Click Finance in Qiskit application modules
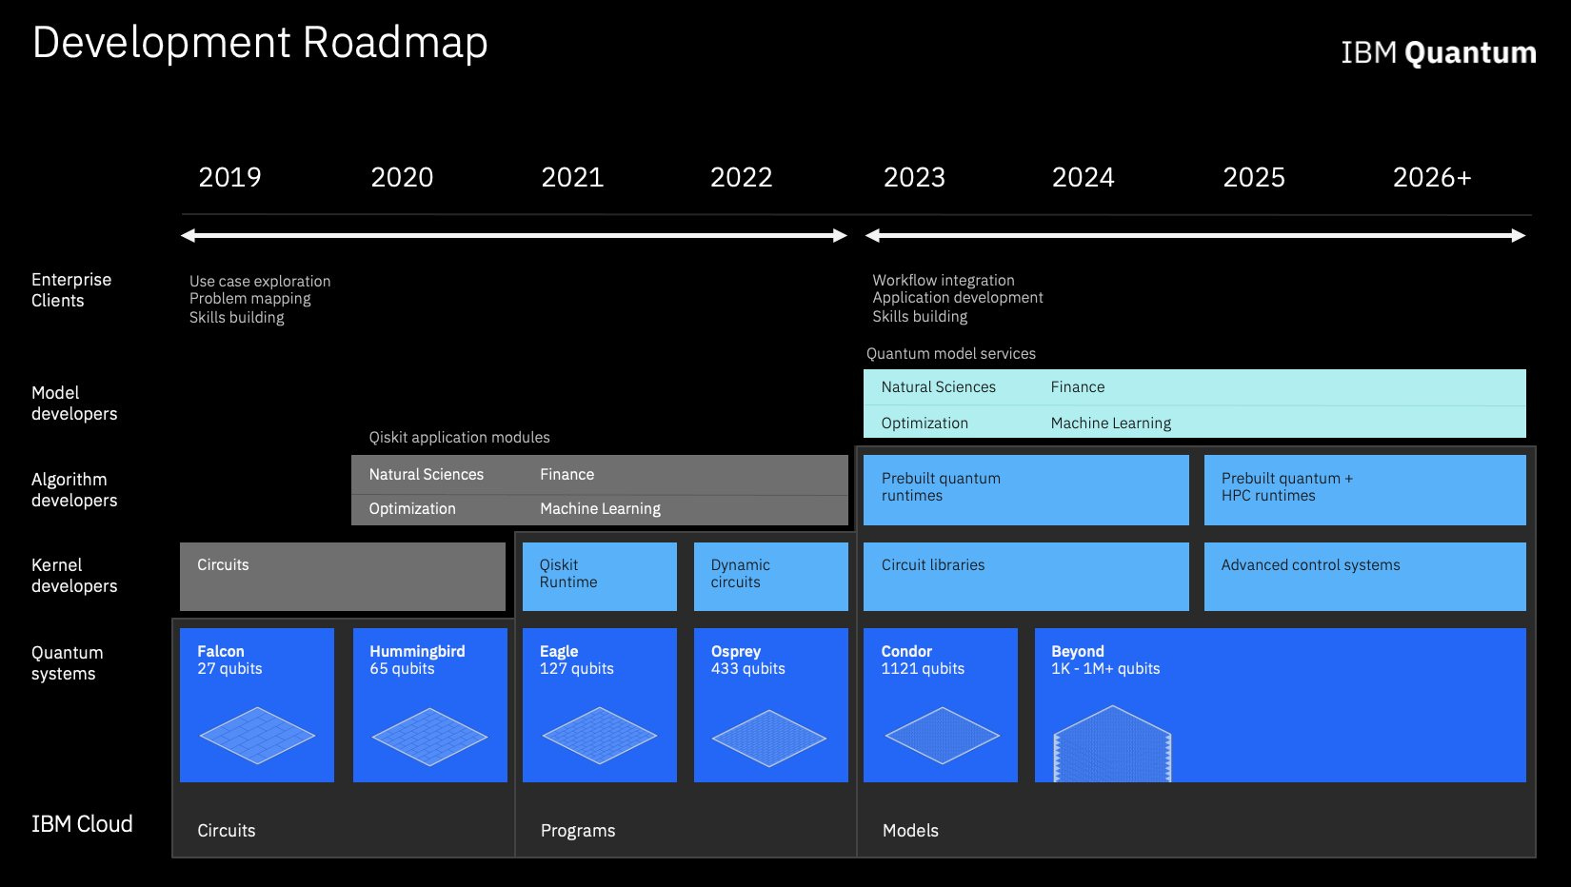1571x887 pixels. click(567, 474)
